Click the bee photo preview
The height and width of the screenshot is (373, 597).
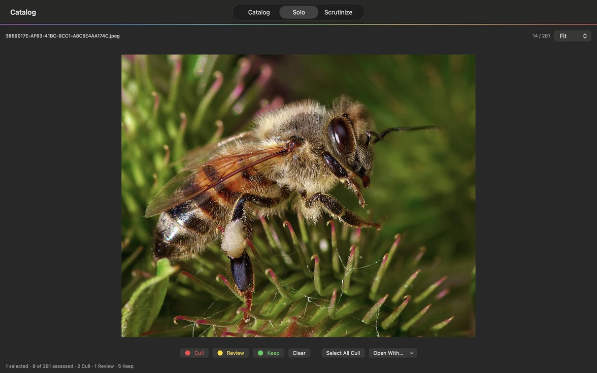point(298,196)
